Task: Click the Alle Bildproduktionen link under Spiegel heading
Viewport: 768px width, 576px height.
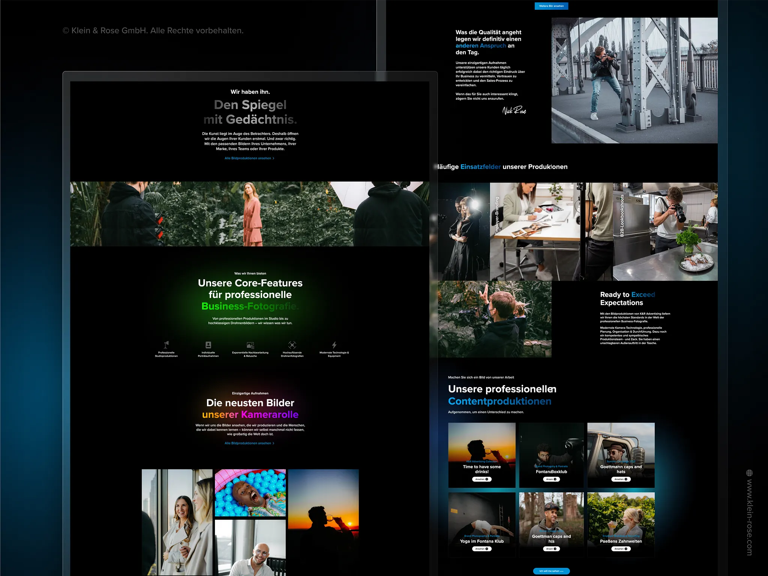Action: pos(249,158)
